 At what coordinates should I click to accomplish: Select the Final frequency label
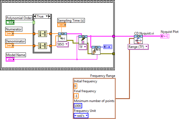point(85,91)
